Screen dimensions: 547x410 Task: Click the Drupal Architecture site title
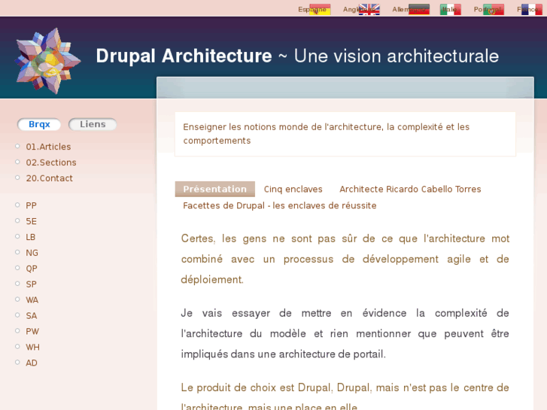pyautogui.click(x=184, y=56)
